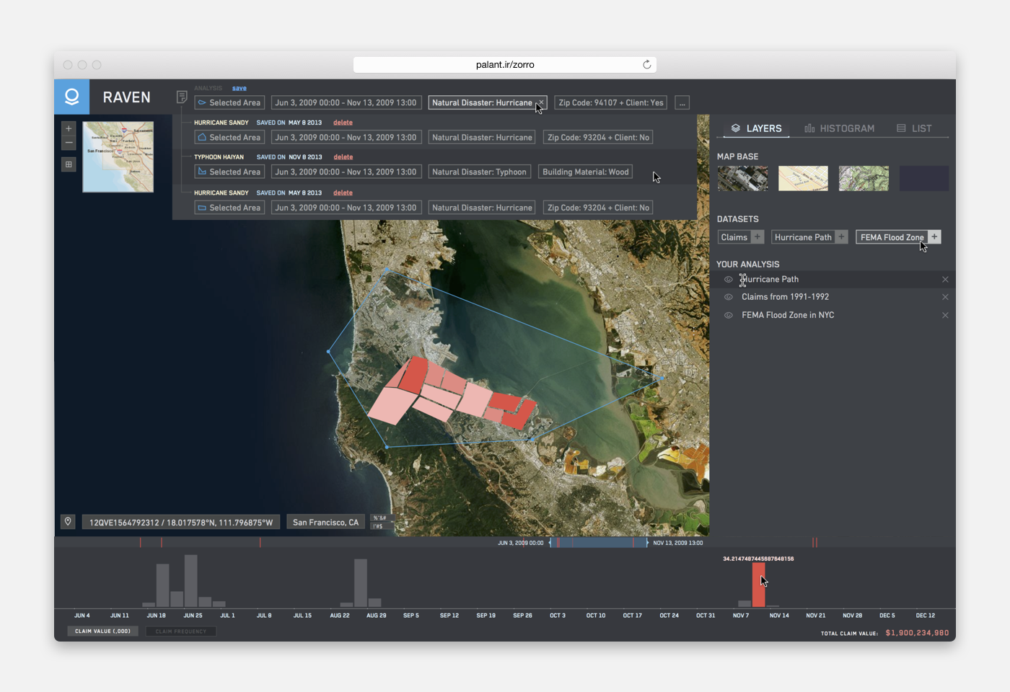The image size is (1010, 692).
Task: Add the FEMA Flood Zone dataset
Action: click(934, 237)
